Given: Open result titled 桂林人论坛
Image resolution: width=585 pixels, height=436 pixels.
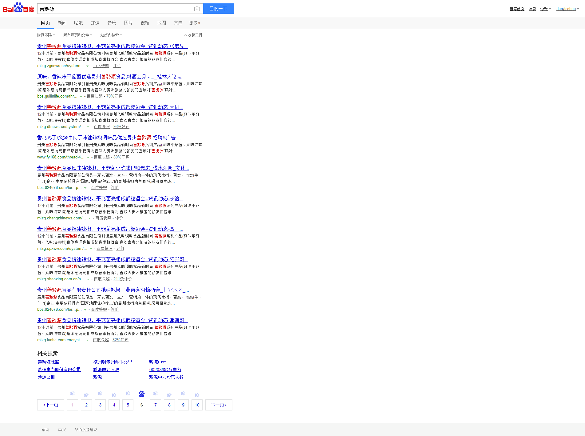Looking at the screenshot, I should coord(109,77).
